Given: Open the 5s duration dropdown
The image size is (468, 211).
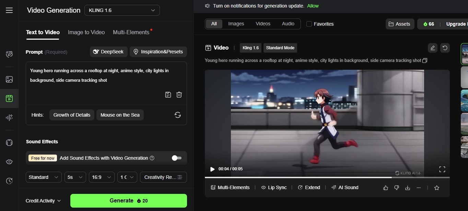Looking at the screenshot, I should pos(75,177).
